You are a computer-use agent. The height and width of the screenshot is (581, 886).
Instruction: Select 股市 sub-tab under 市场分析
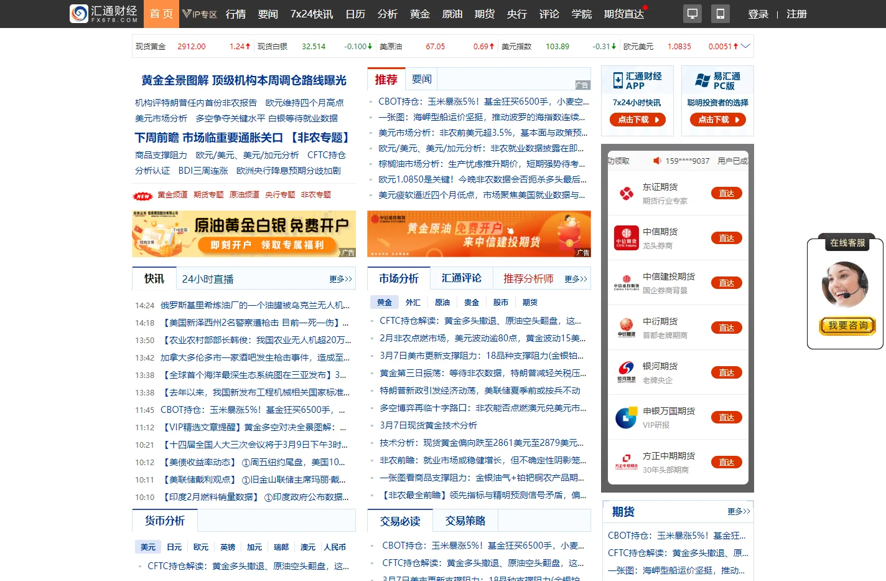[x=501, y=303]
